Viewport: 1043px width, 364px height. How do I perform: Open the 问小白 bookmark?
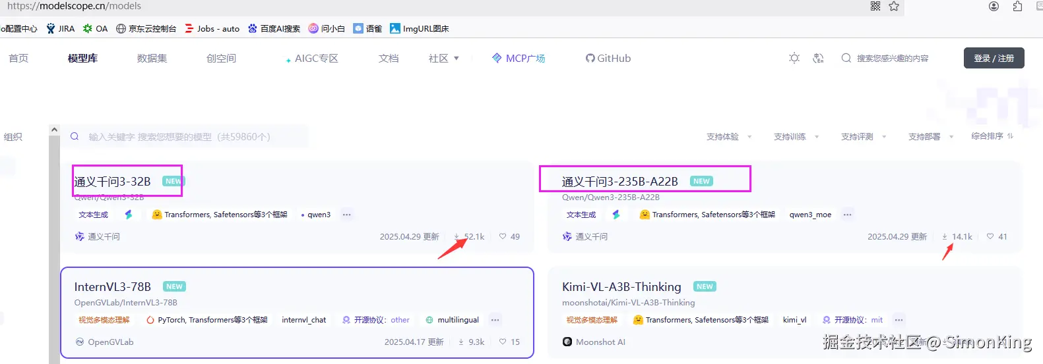click(x=327, y=28)
